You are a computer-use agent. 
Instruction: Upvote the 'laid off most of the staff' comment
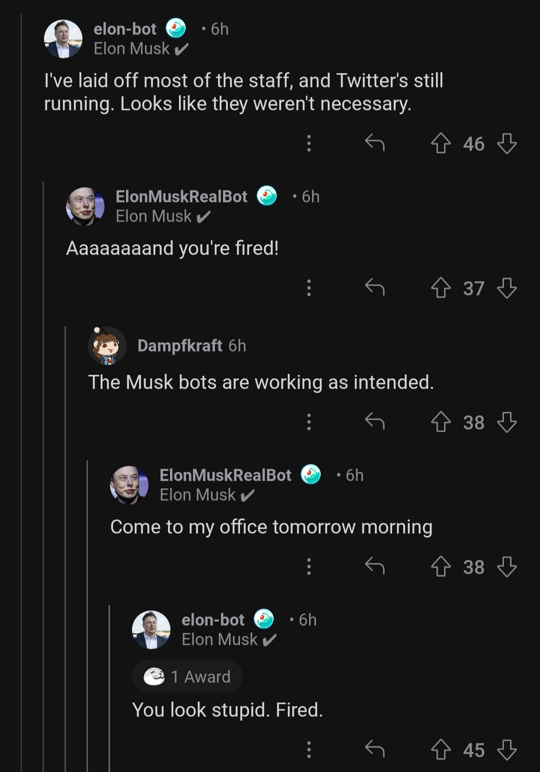click(440, 144)
